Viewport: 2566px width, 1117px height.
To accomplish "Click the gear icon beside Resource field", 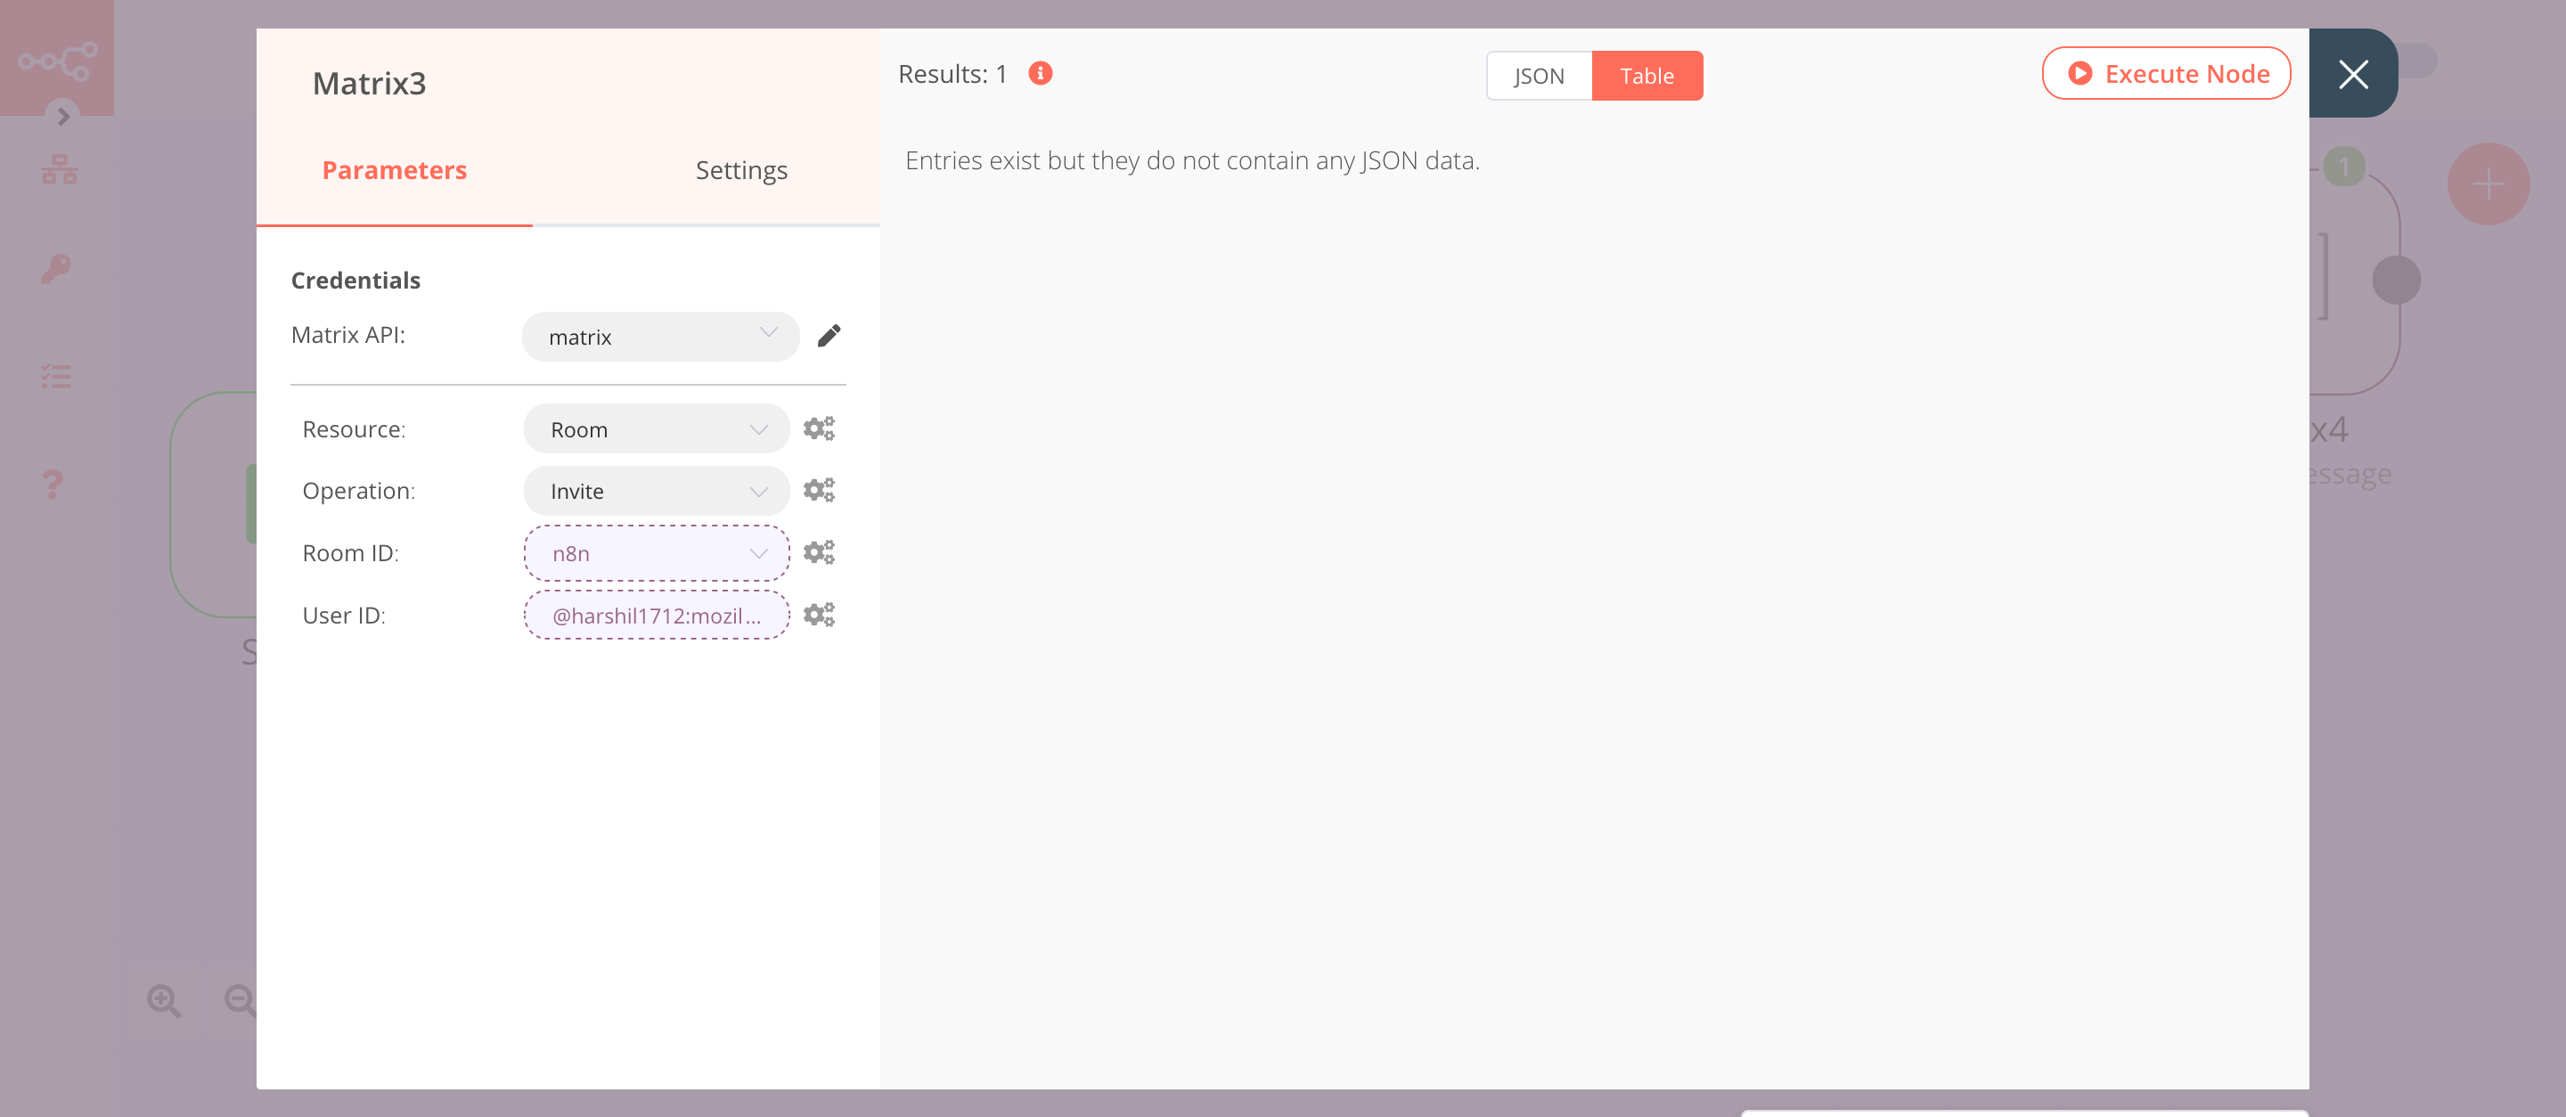I will [x=819, y=428].
